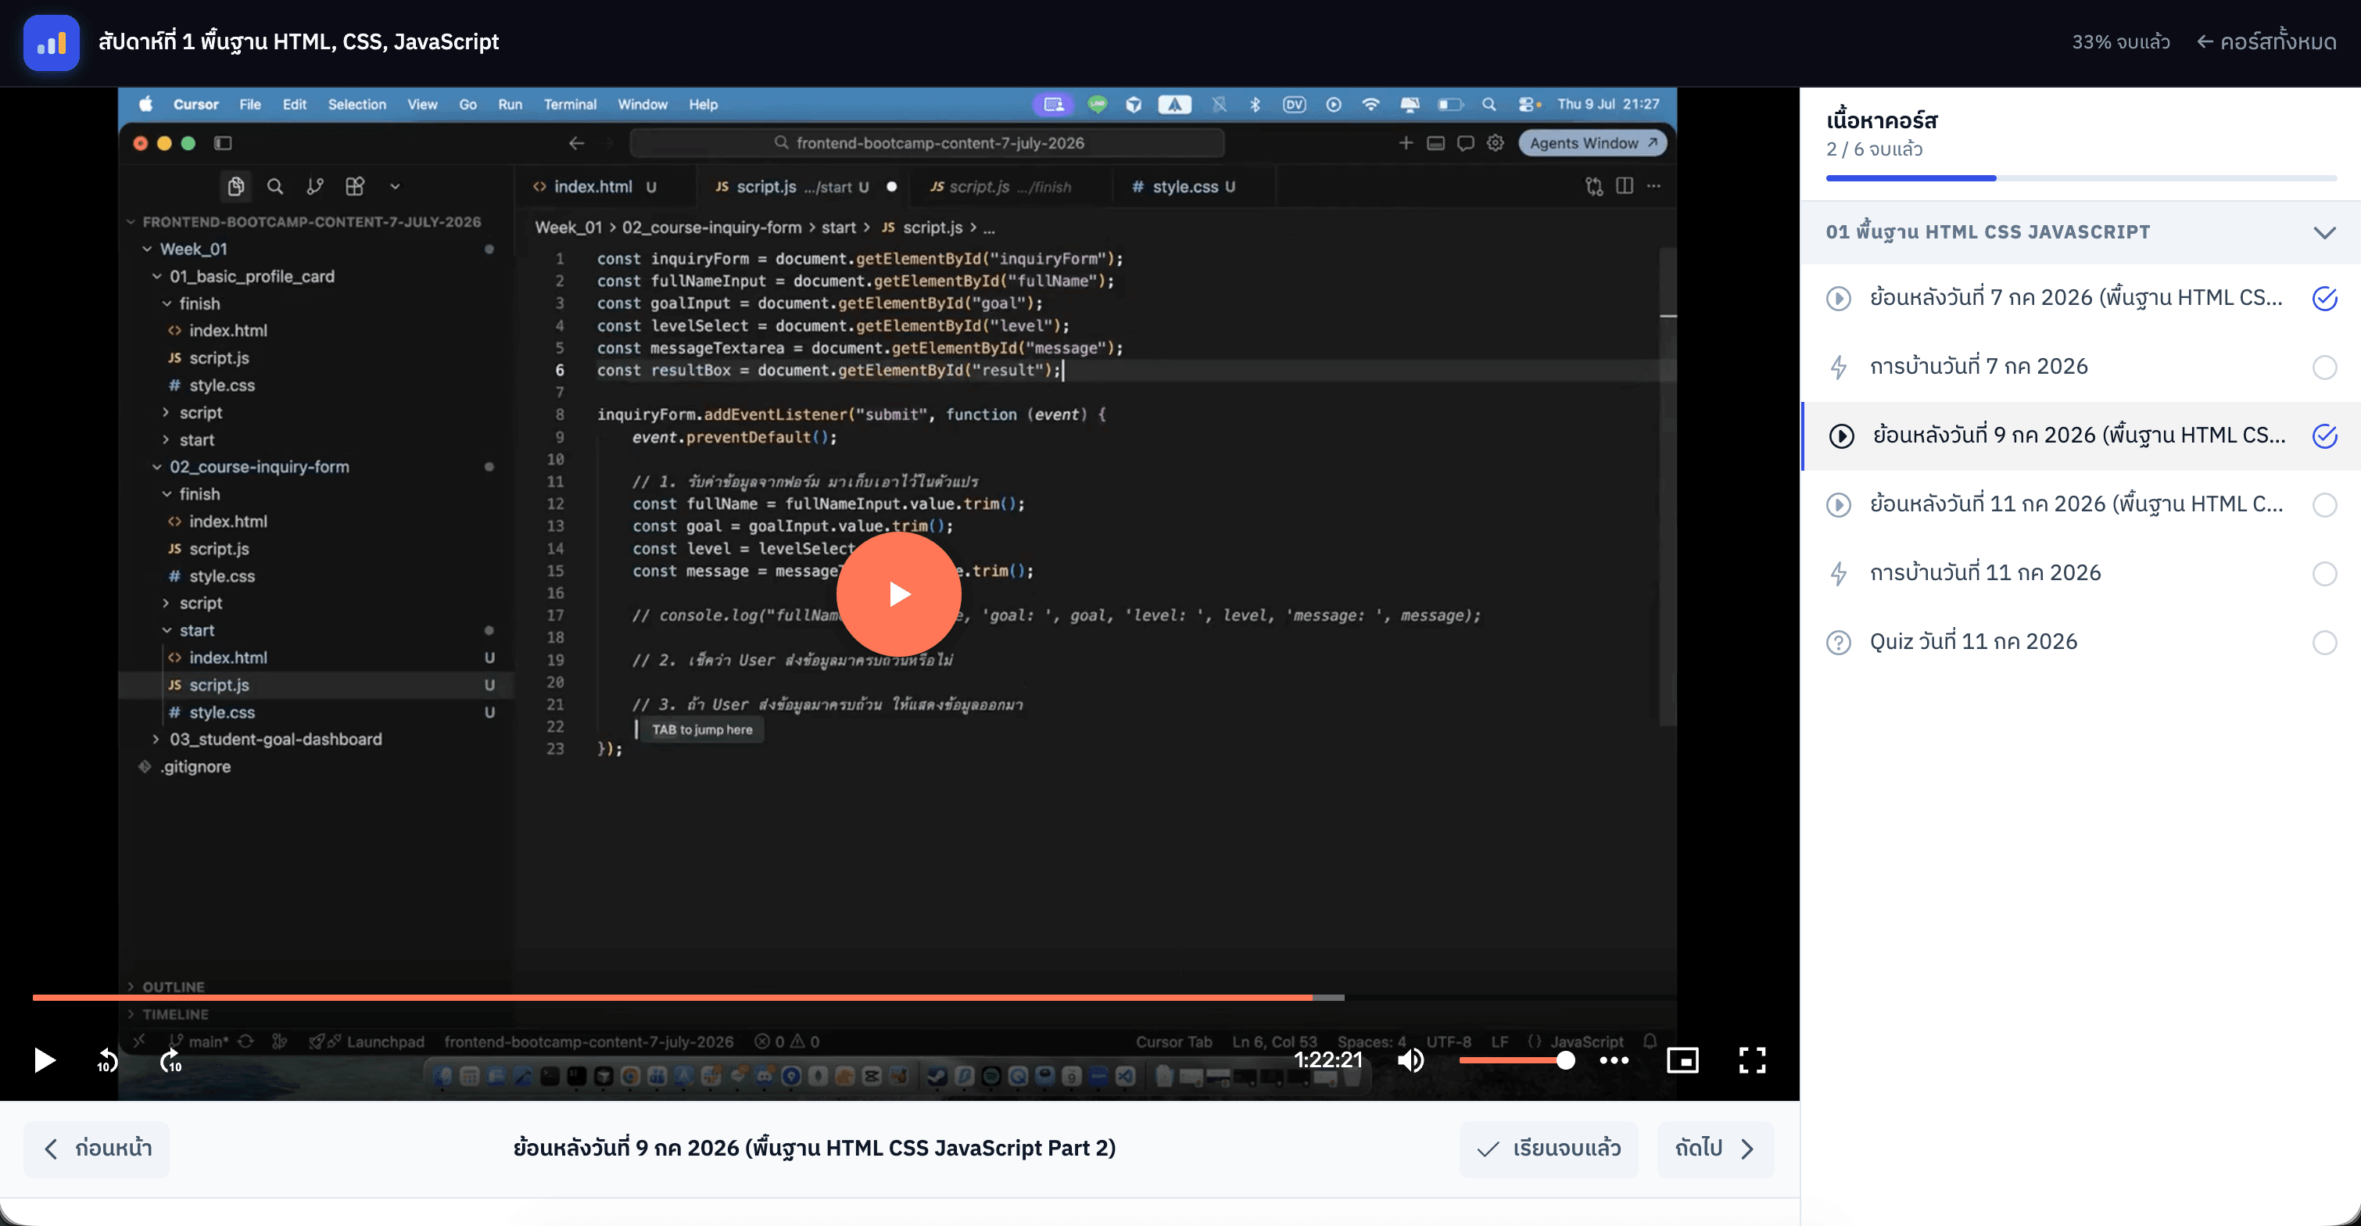
Task: Skip forward 10 seconds
Action: (x=171, y=1061)
